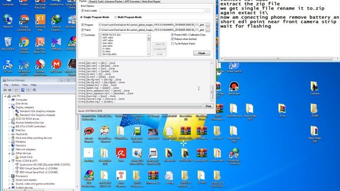Open the Network desktop icon
Viewport: 340px width, 191px height.
point(8,21)
